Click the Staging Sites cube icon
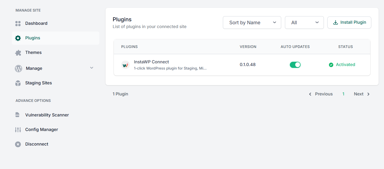The image size is (384, 169). click(18, 83)
